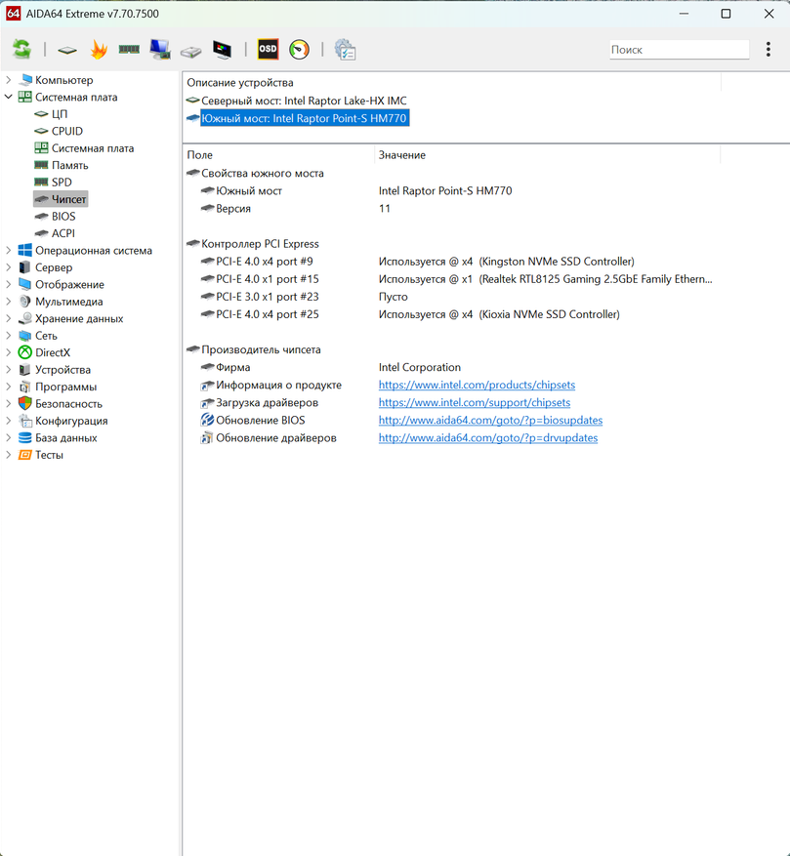This screenshot has height=856, width=790.
Task: Expand the Сеть tree node
Action: point(8,336)
